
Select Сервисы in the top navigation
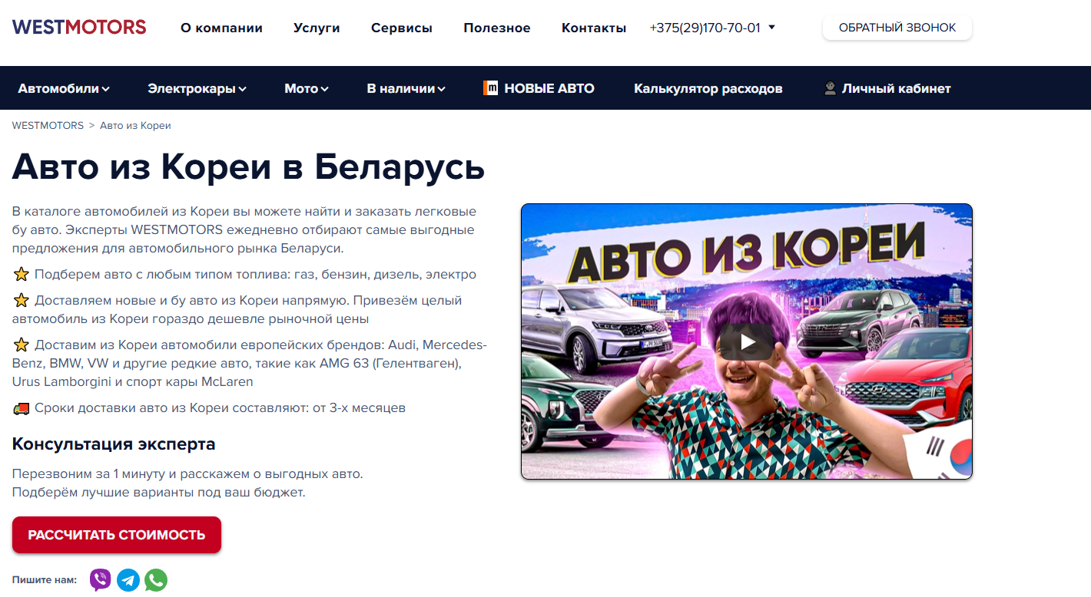click(x=401, y=28)
